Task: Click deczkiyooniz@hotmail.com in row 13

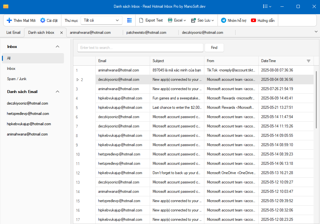Action: (x=119, y=182)
